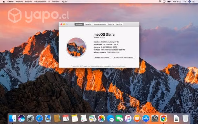Open Reminders list icon in Dock
Image resolution: width=198 pixels, height=124 pixels.
pos(84,118)
